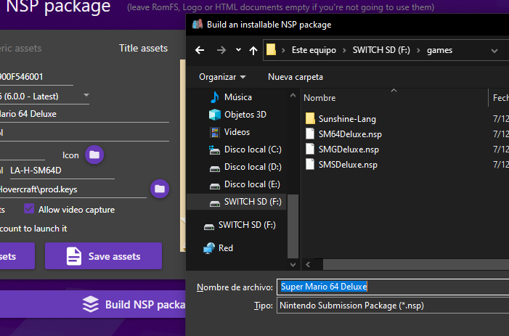This screenshot has height=336, width=509.
Task: Select Música in the navigation pane
Action: pos(237,97)
